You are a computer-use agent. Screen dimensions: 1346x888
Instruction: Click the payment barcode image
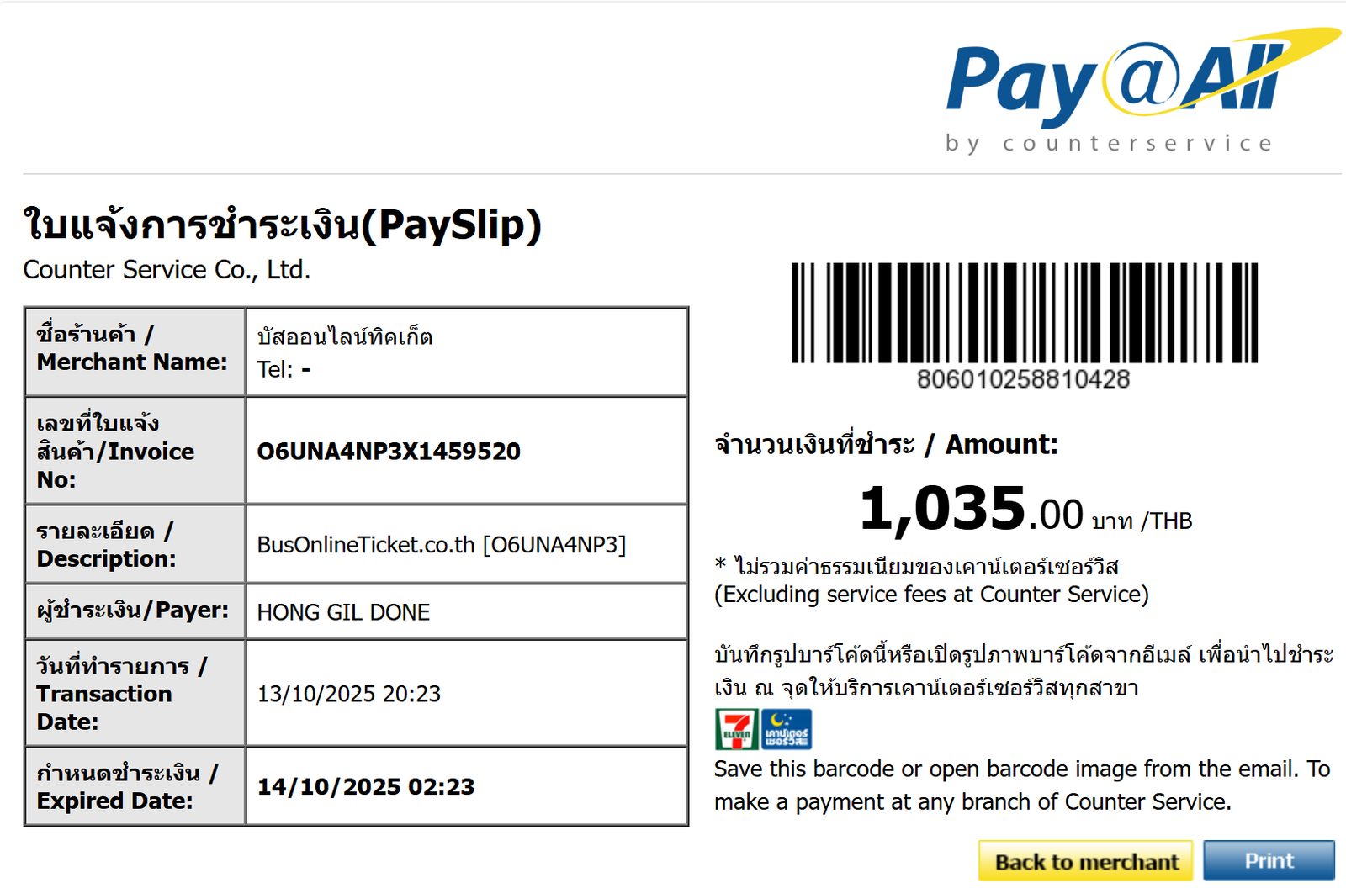coord(1024,312)
